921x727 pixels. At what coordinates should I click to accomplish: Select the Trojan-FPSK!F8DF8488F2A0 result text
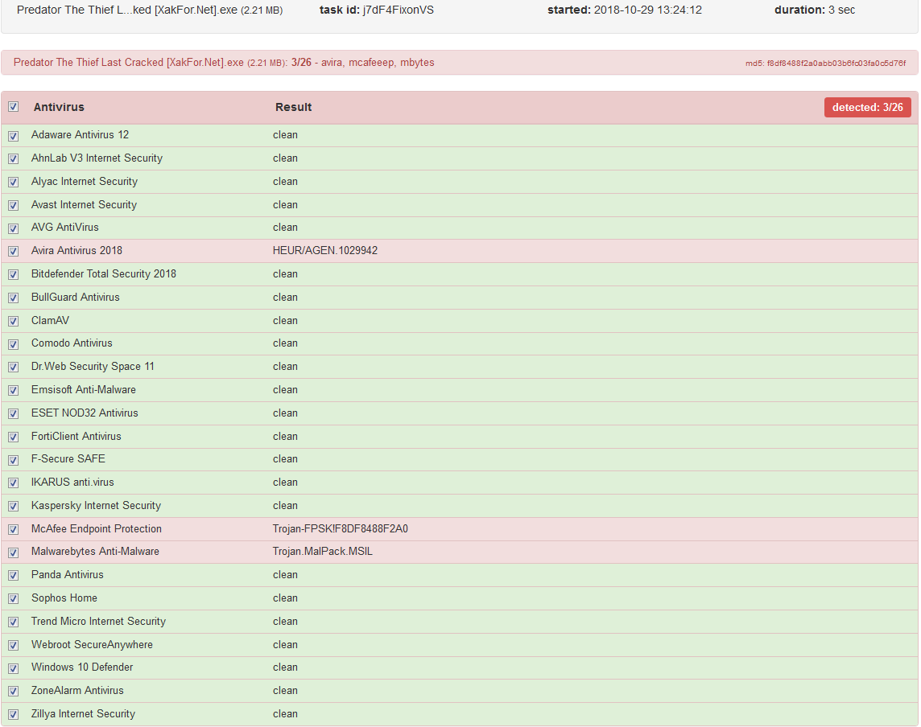tap(340, 528)
